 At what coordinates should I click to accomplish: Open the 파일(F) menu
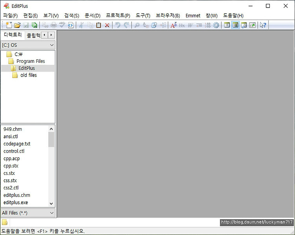pos(11,16)
